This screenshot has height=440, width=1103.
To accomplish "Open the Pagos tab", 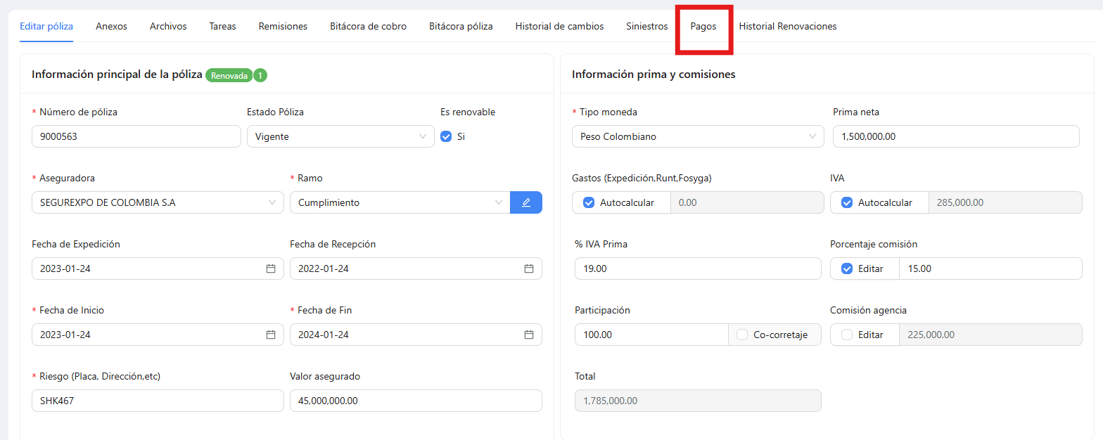I will pyautogui.click(x=703, y=26).
